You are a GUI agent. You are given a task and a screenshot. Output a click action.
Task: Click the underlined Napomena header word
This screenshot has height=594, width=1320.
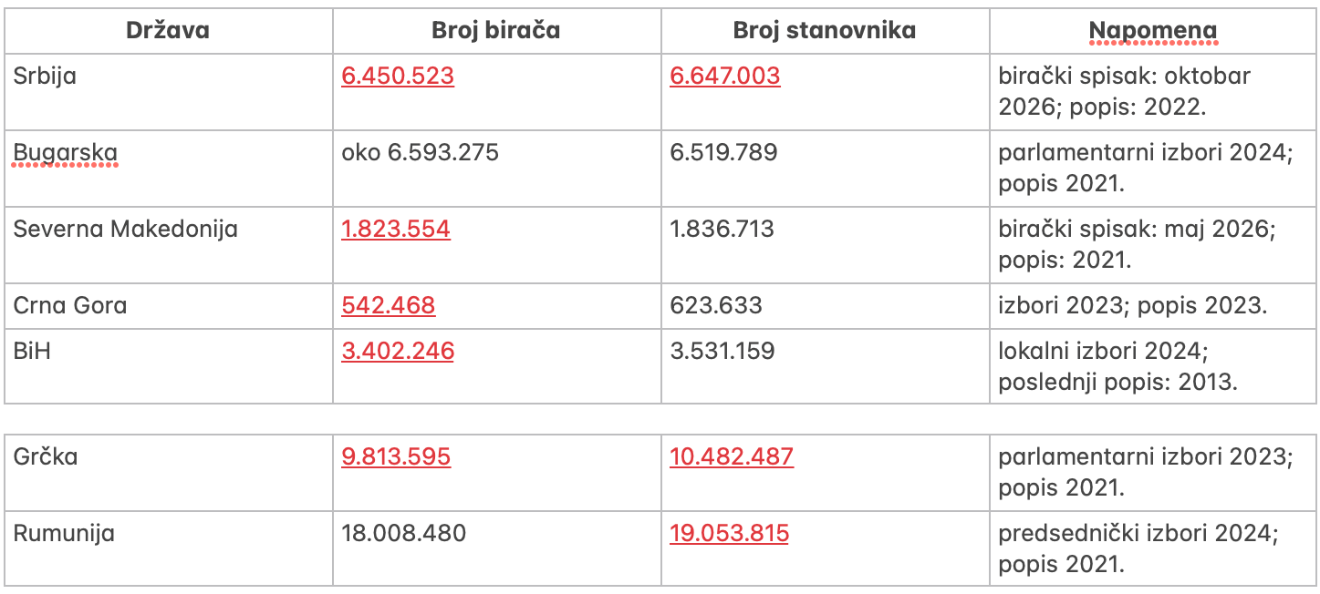1153,31
